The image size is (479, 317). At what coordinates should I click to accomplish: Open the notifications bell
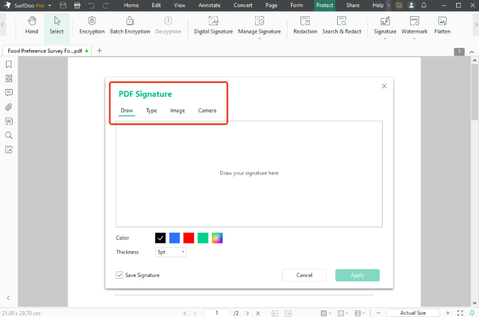pyautogui.click(x=424, y=5)
